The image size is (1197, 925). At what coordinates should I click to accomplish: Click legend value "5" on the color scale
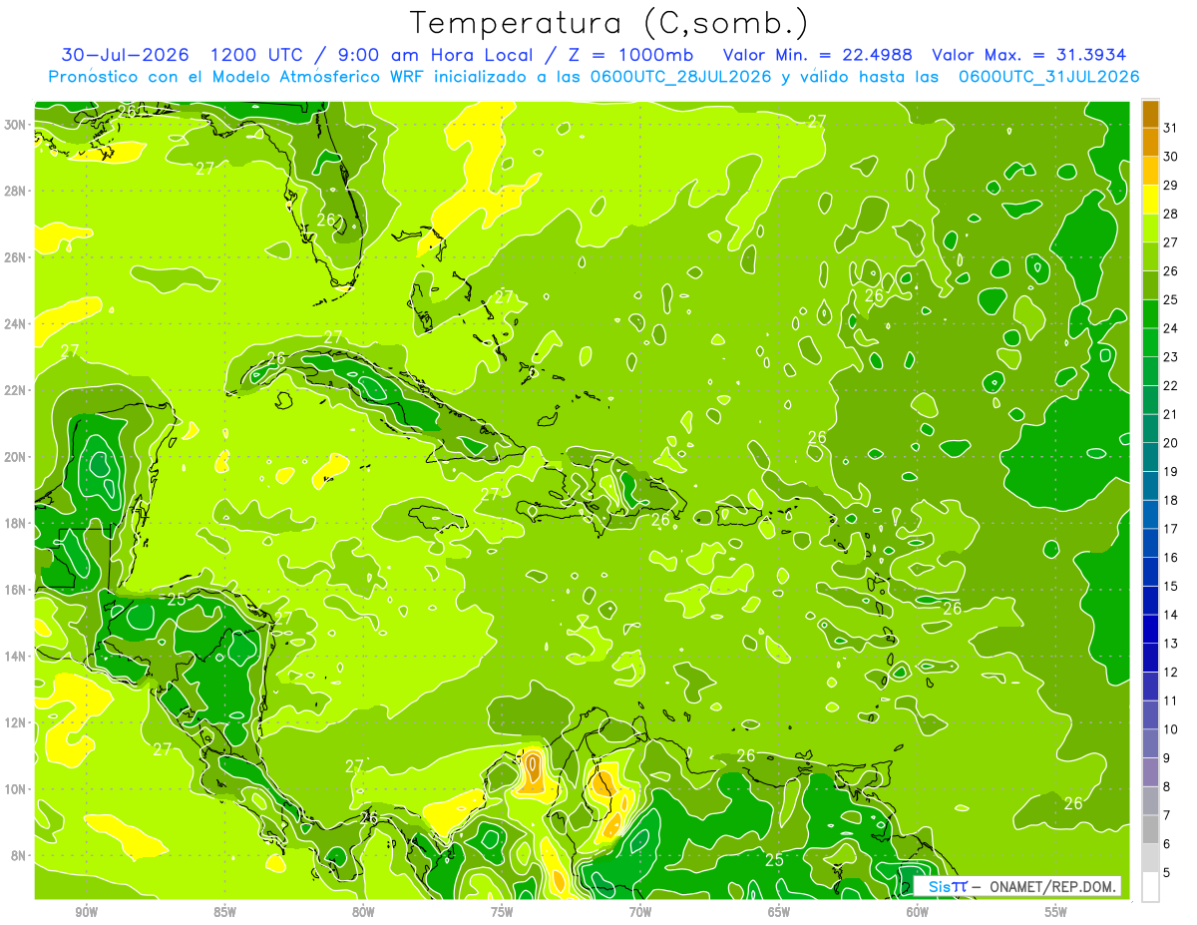1167,872
